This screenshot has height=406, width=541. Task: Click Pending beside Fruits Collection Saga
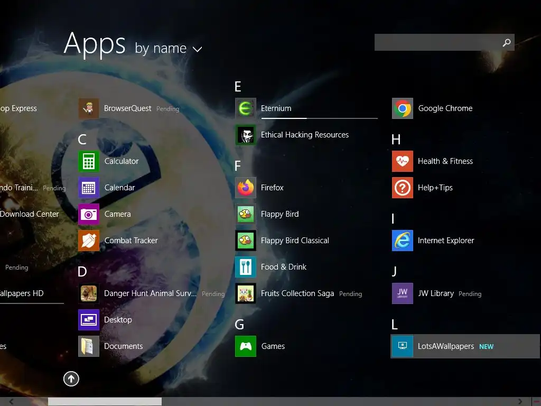click(x=351, y=294)
